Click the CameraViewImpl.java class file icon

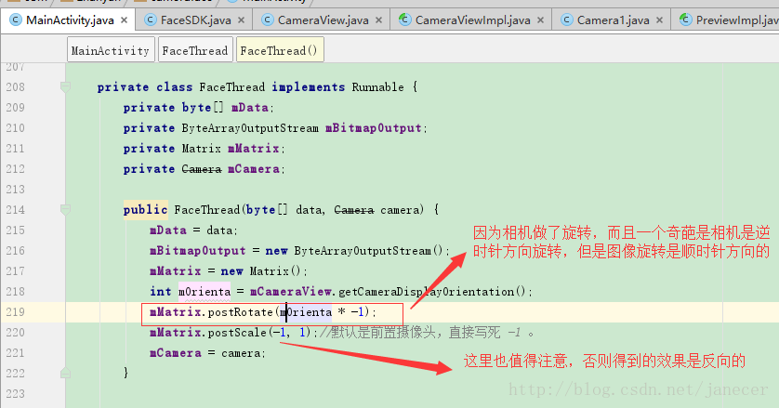(405, 20)
